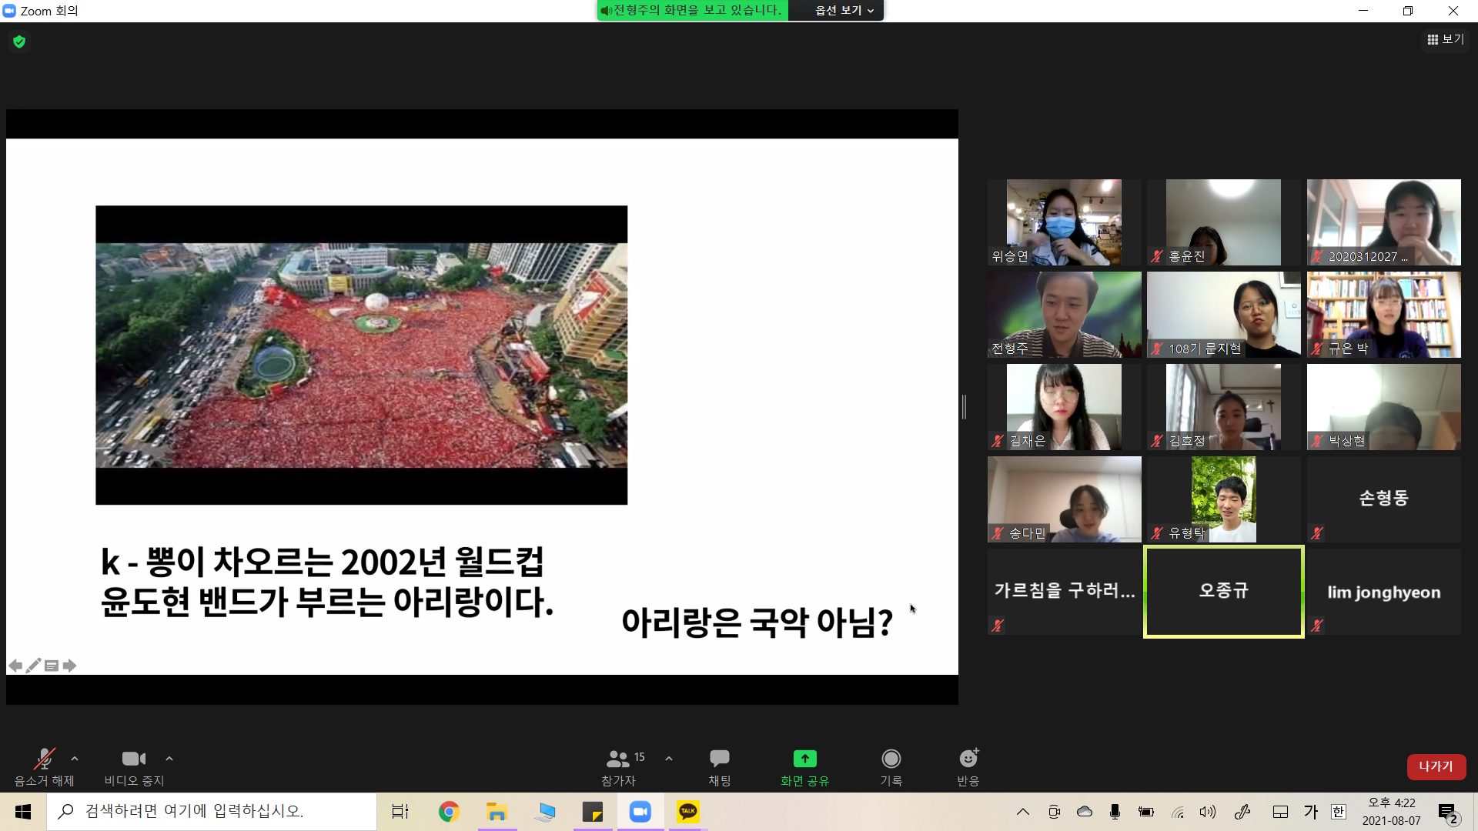The height and width of the screenshot is (831, 1478).
Task: Expand audio options arrow beside mute
Action: tap(75, 759)
